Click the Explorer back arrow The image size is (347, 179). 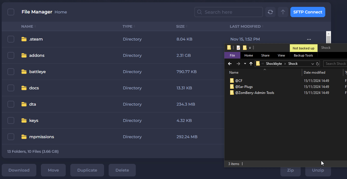(x=230, y=64)
